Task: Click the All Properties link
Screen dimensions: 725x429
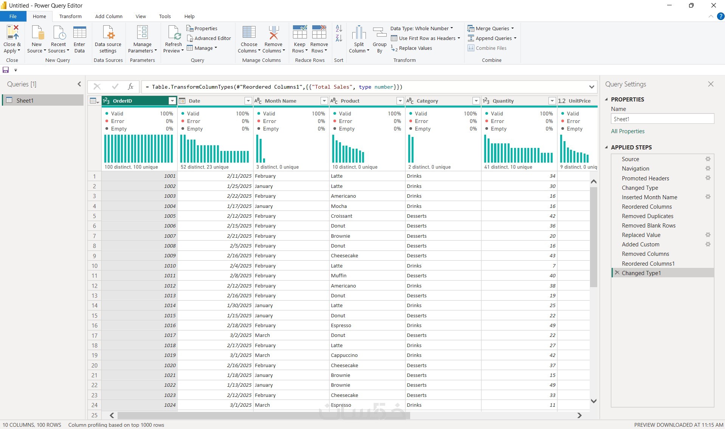Action: (x=627, y=131)
